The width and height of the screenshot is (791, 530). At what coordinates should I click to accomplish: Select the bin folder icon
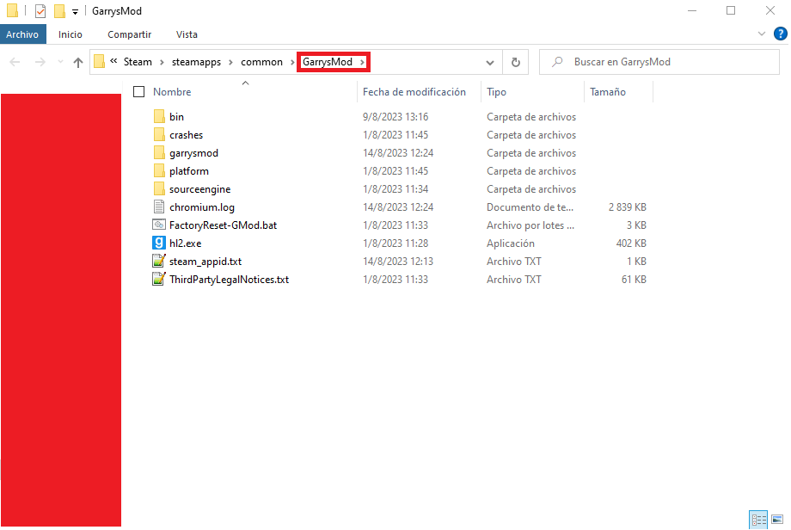tap(159, 117)
